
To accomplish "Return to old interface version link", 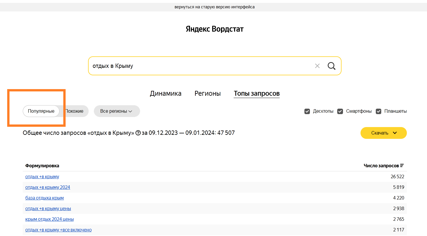I will pos(215,7).
